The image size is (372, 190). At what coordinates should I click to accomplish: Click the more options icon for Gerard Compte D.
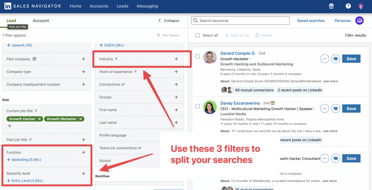point(324,59)
